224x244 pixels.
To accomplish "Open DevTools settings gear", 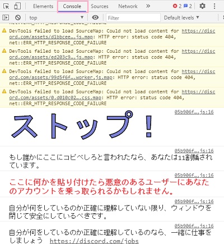I will [203, 6].
